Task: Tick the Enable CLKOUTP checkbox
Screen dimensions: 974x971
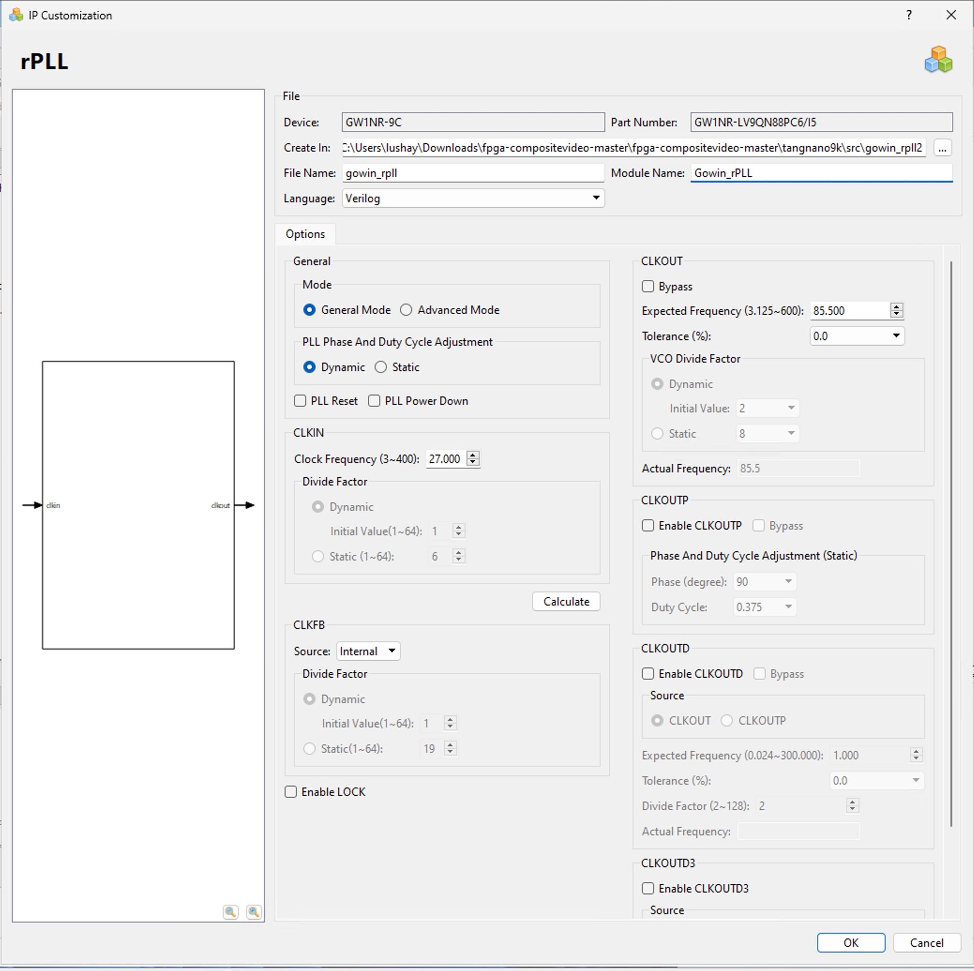Action: pyautogui.click(x=648, y=525)
